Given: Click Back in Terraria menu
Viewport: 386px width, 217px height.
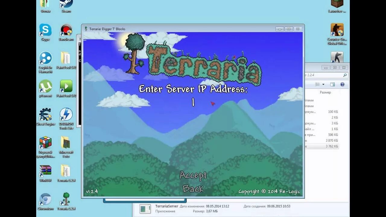Looking at the screenshot, I should point(193,189).
